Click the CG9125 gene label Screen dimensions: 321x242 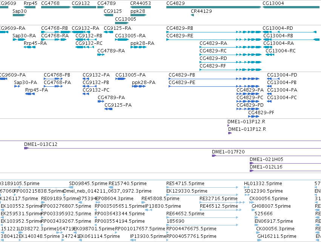click(x=113, y=11)
